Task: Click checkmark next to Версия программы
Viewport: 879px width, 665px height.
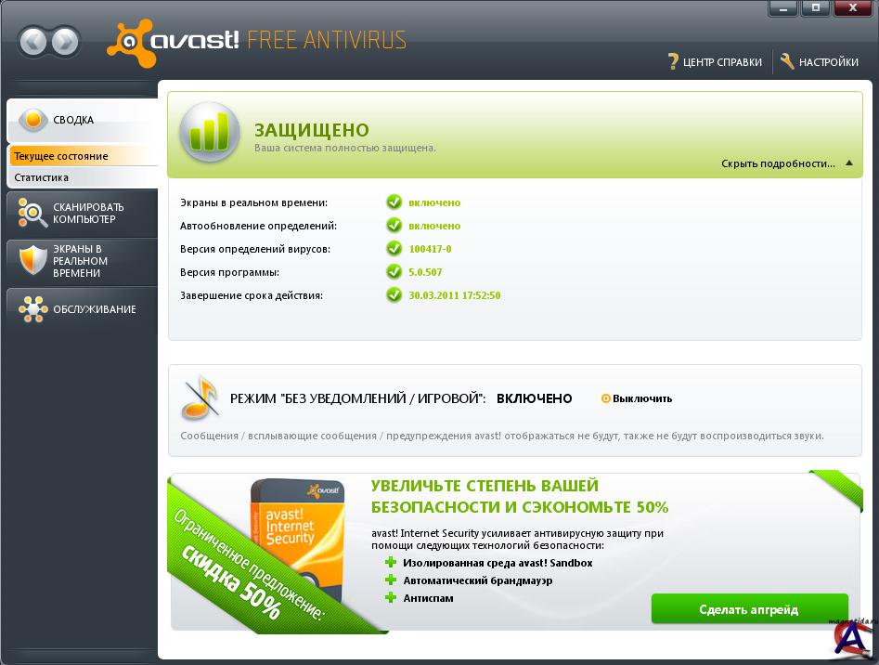Action: [x=394, y=272]
